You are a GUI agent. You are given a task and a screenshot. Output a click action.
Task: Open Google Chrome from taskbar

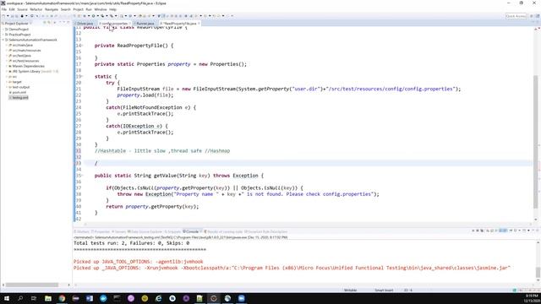(x=62, y=298)
